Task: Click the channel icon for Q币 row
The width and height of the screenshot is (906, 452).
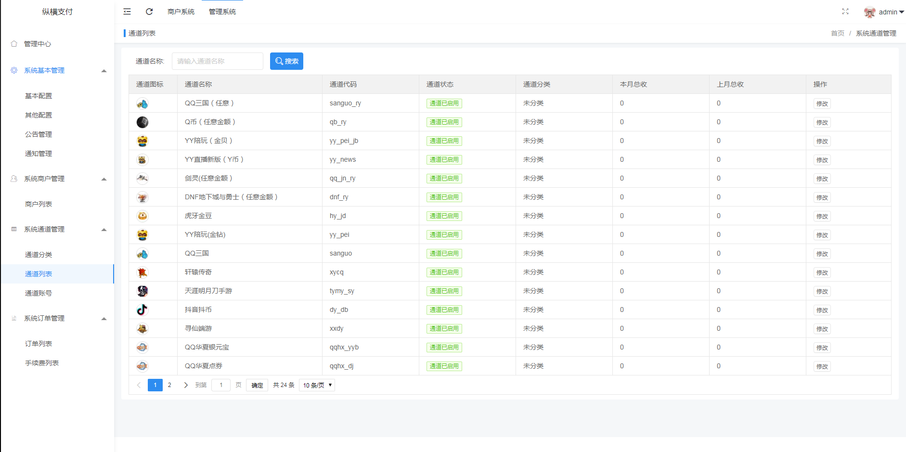Action: click(x=142, y=122)
